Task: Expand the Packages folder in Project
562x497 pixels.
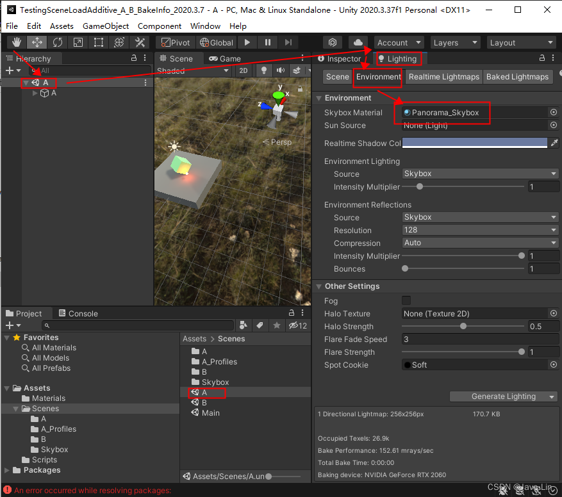Action: pos(6,470)
